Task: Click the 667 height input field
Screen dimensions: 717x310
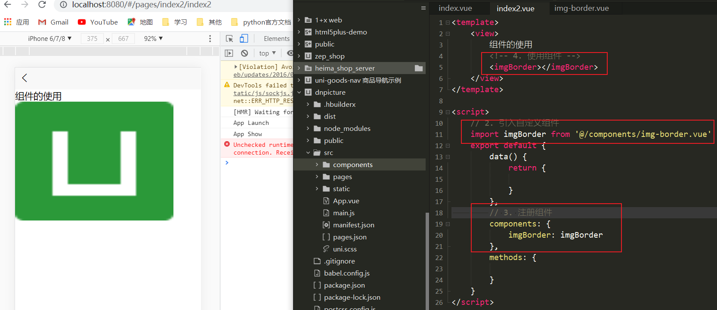Action: coord(124,38)
